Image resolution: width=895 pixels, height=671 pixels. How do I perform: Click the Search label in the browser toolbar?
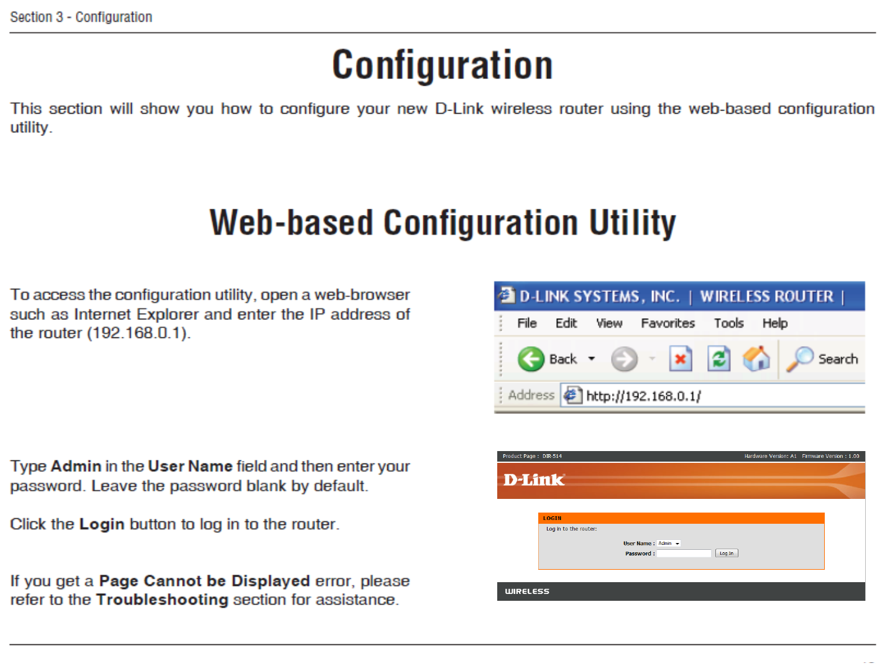pyautogui.click(x=838, y=359)
